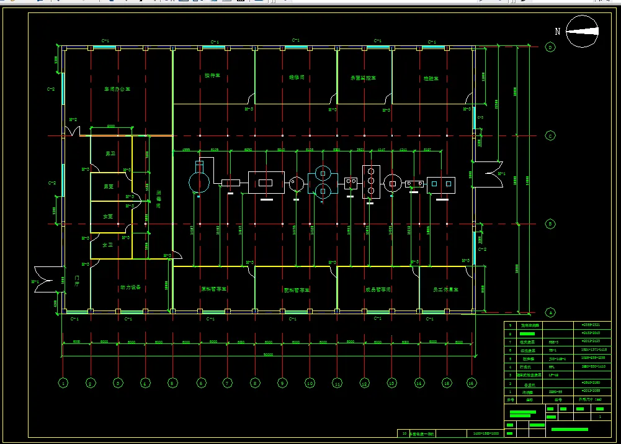Select the 男卫 room label
The image size is (621, 444).
[110, 154]
